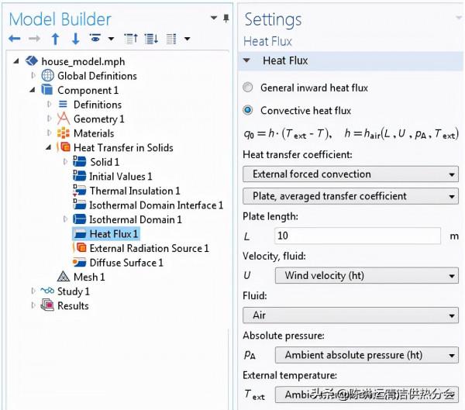This screenshot has height=410, width=465.
Task: Expand the Global Definitions node
Action: pos(33,76)
